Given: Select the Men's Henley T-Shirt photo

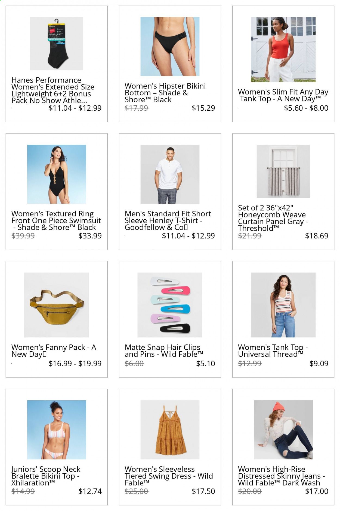Looking at the screenshot, I should (170, 174).
